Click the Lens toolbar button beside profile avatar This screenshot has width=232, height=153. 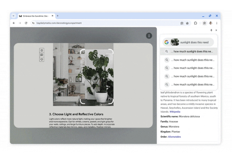tap(204, 23)
